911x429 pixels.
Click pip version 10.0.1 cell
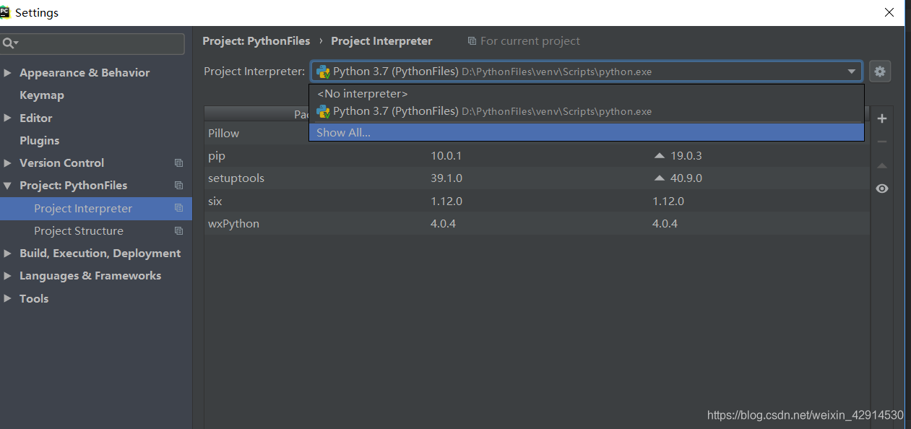(x=446, y=155)
